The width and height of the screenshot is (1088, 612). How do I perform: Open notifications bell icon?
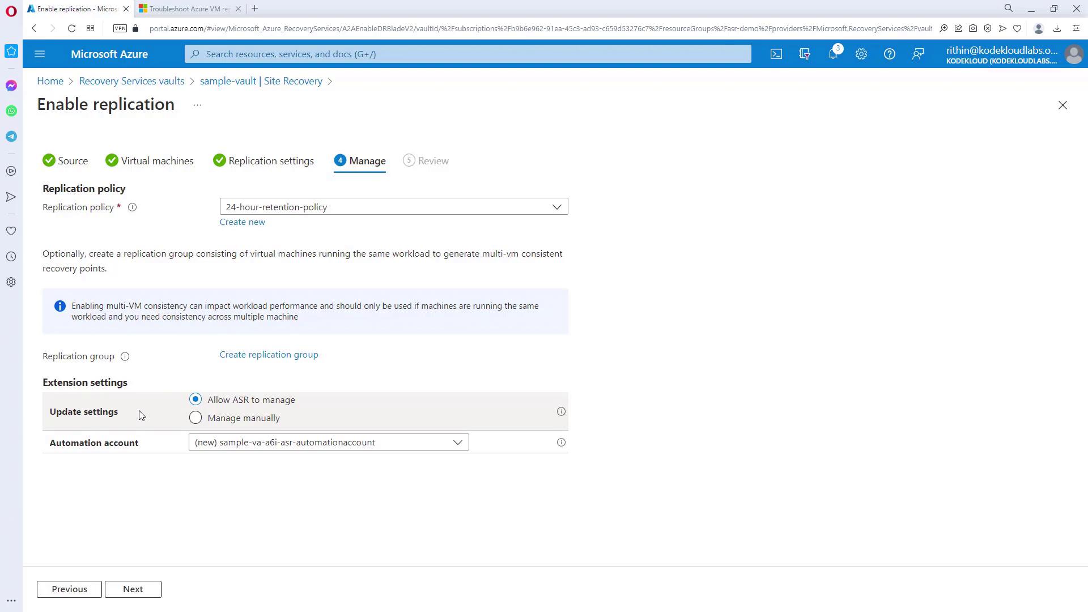tap(832, 54)
